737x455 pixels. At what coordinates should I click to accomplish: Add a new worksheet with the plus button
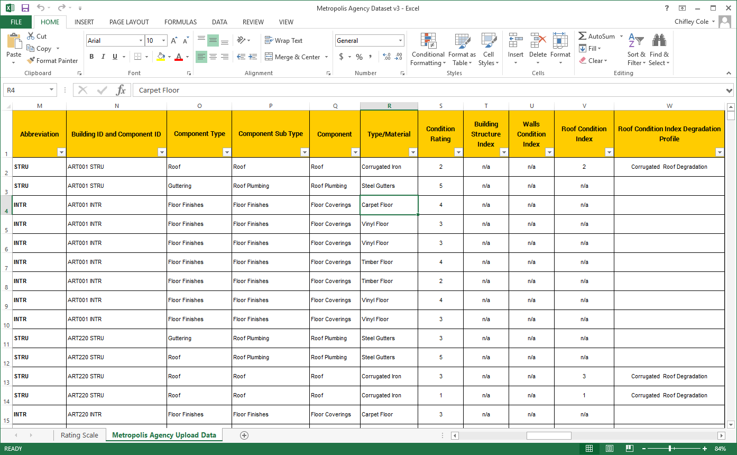[x=244, y=435]
